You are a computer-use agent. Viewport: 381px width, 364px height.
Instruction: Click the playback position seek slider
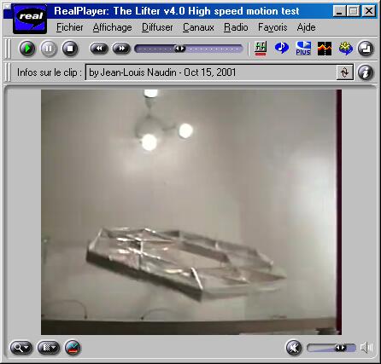coord(189,49)
